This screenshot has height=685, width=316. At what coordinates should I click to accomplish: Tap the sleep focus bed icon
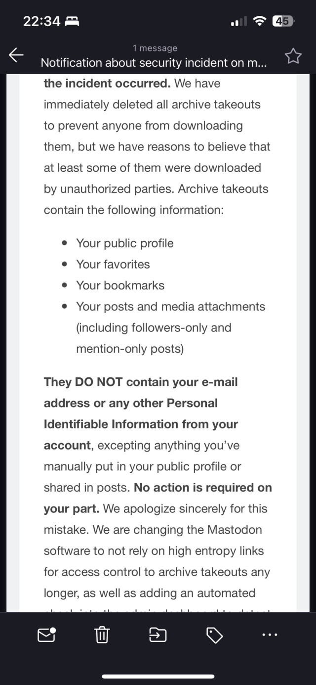72,21
